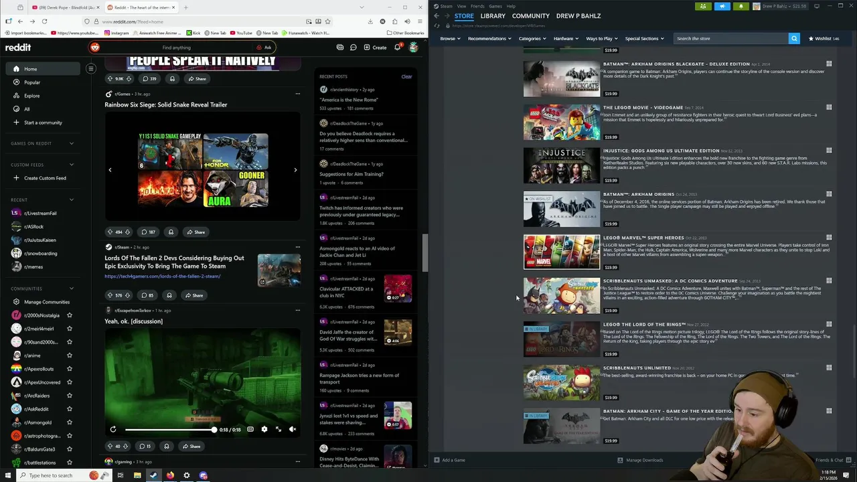Open the Reddit advertise icon in header

[x=340, y=48]
